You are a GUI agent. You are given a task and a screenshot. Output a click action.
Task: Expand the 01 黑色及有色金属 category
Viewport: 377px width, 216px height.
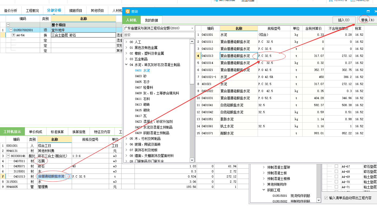tap(126, 48)
